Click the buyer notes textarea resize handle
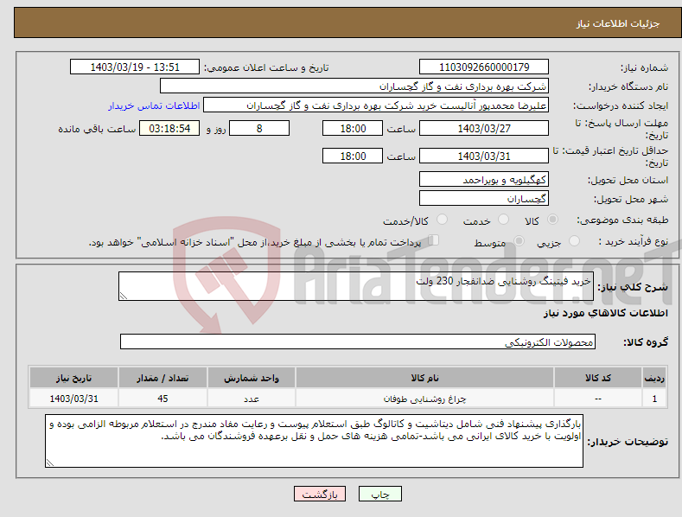Screen dimensions: 682x517 (x=49, y=463)
